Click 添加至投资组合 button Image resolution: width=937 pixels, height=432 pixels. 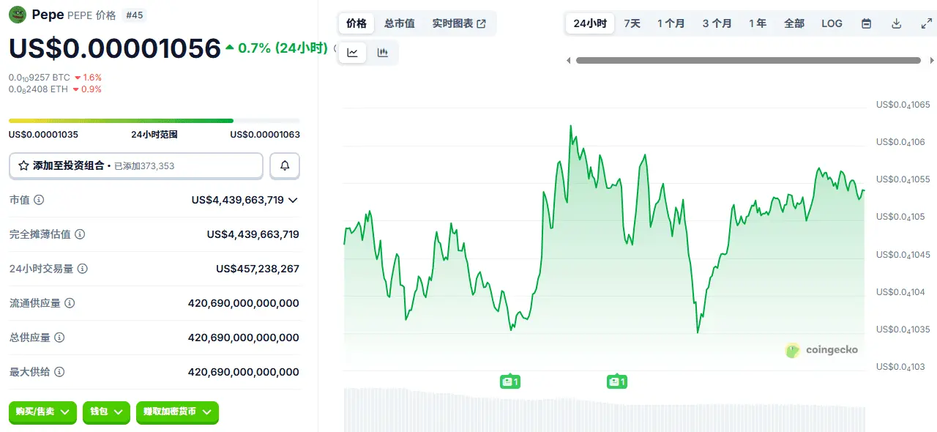pos(135,166)
